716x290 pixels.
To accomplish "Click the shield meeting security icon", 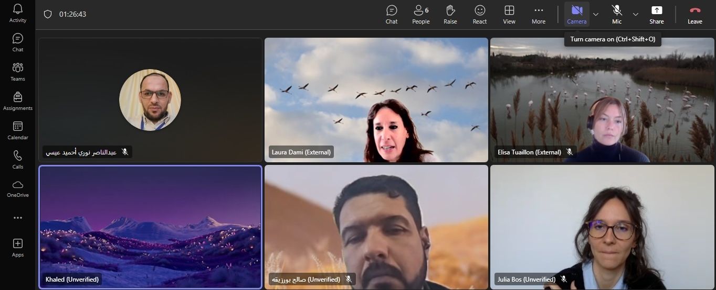I will [48, 14].
